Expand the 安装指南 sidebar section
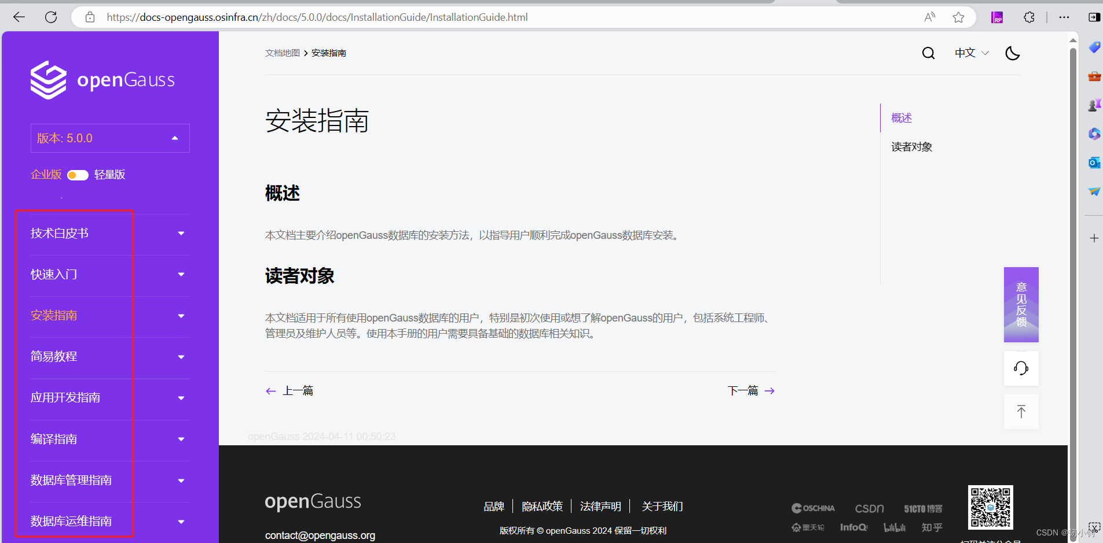This screenshot has width=1103, height=543. point(180,316)
